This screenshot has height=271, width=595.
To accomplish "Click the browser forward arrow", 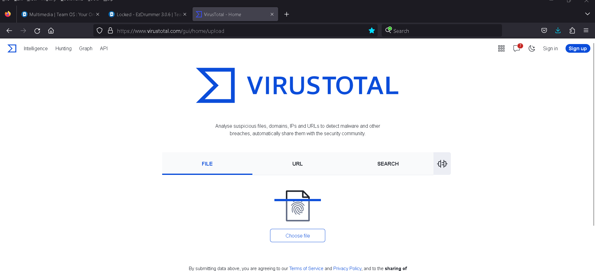I will pos(23,31).
